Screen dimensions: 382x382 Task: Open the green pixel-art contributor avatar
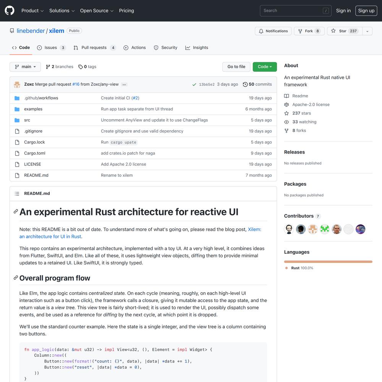coord(325,229)
